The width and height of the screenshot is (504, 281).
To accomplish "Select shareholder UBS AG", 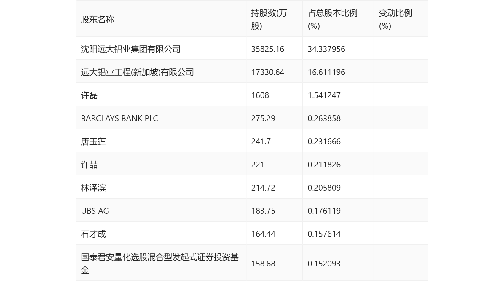I will pyautogui.click(x=95, y=211).
